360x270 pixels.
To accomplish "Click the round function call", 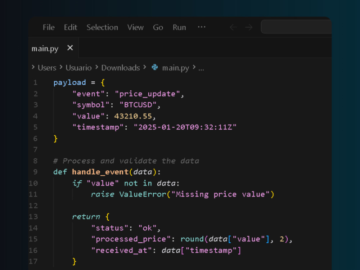I will pos(192,239).
